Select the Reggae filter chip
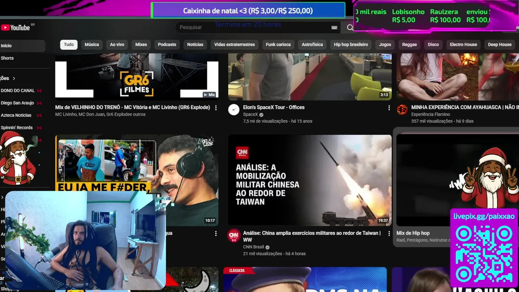519x292 pixels. [x=410, y=45]
